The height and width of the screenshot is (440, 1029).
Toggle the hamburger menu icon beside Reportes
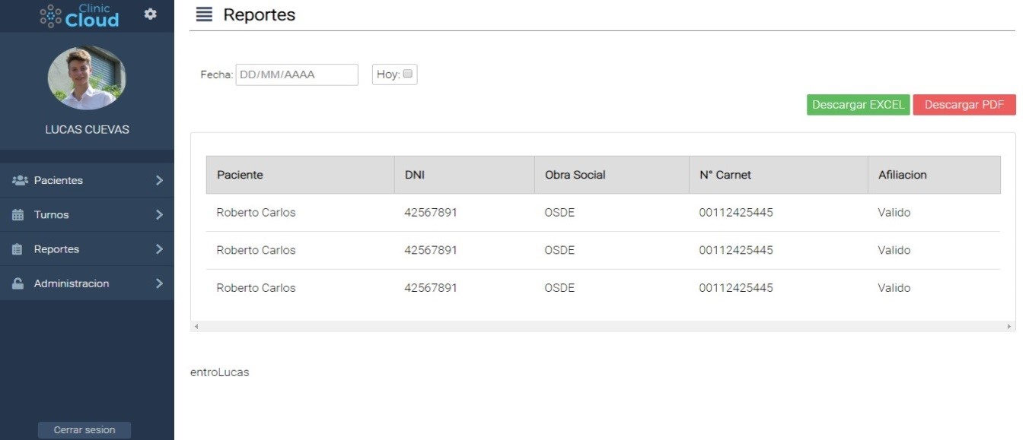click(204, 14)
